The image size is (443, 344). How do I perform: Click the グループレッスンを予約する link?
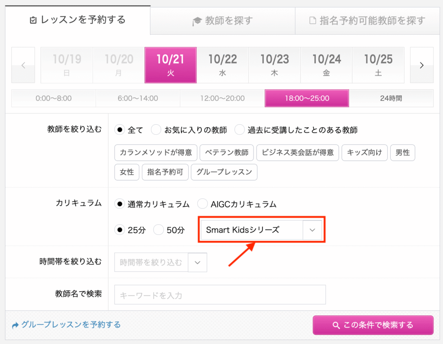point(67,325)
